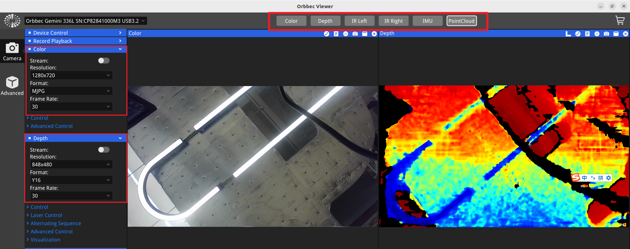The height and width of the screenshot is (249, 630).
Task: Open the Advanced cube sidebar mode
Action: pyautogui.click(x=12, y=86)
